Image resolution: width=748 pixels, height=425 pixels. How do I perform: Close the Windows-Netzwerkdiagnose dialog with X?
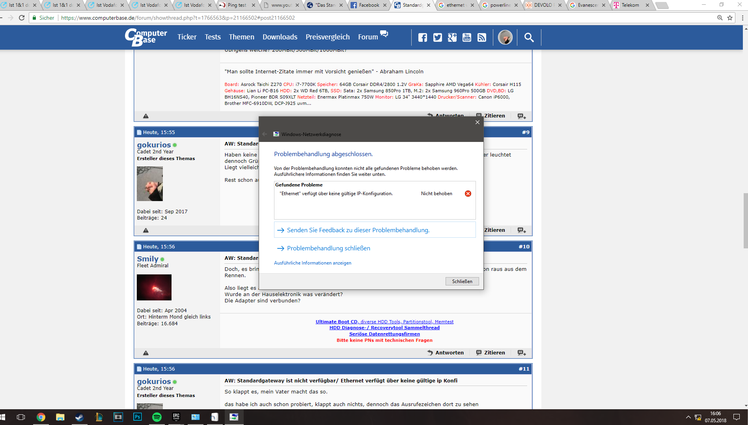[477, 122]
